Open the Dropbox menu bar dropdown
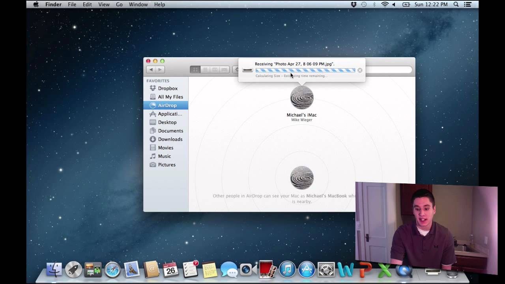505x284 pixels. [x=353, y=4]
